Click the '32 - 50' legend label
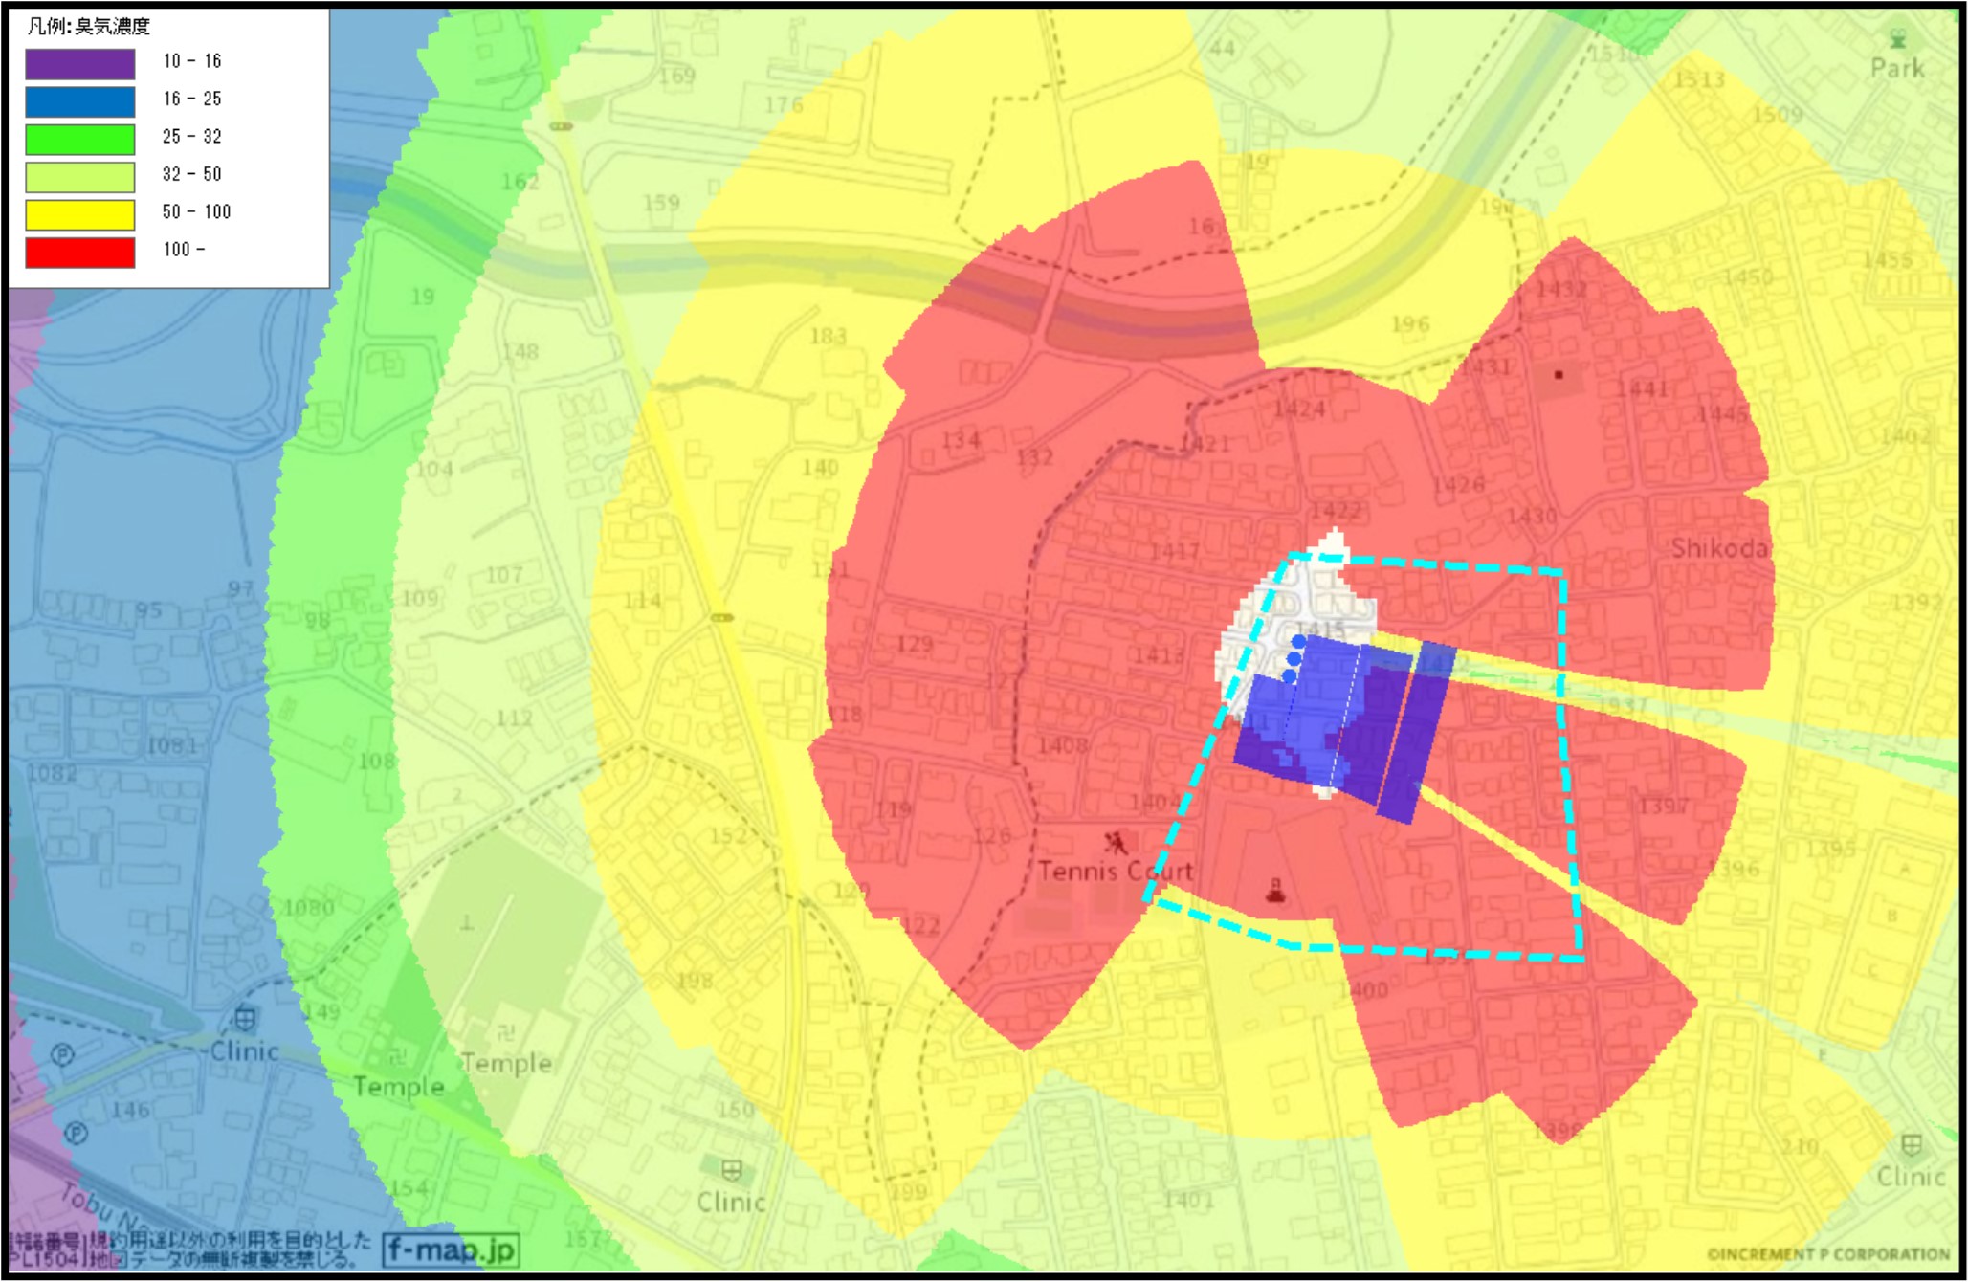The height and width of the screenshot is (1282, 1968). point(191,174)
